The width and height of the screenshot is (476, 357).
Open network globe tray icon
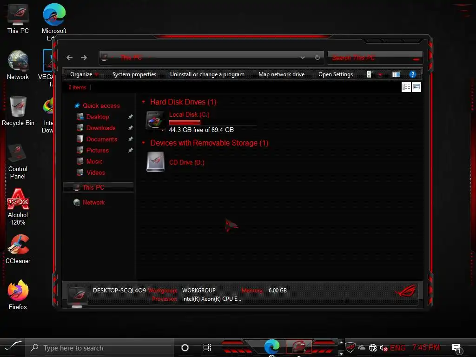(x=373, y=348)
